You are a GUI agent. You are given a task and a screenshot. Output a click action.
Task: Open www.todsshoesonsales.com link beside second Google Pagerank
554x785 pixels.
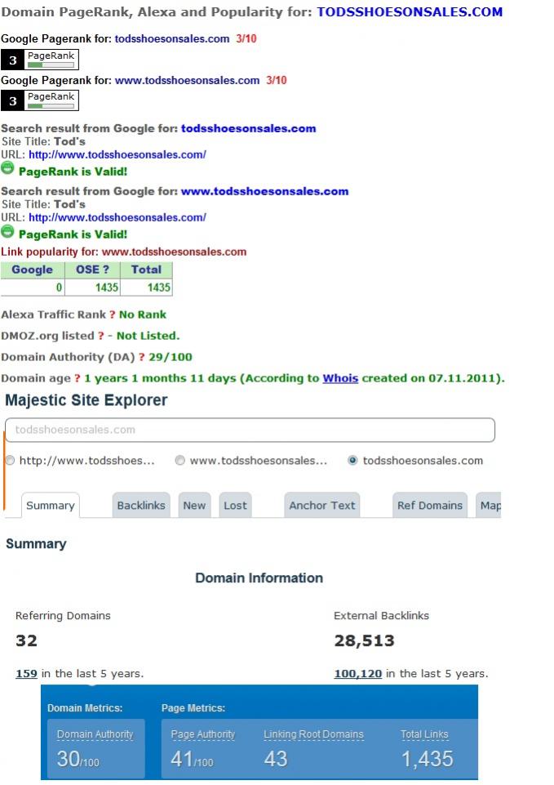187,81
